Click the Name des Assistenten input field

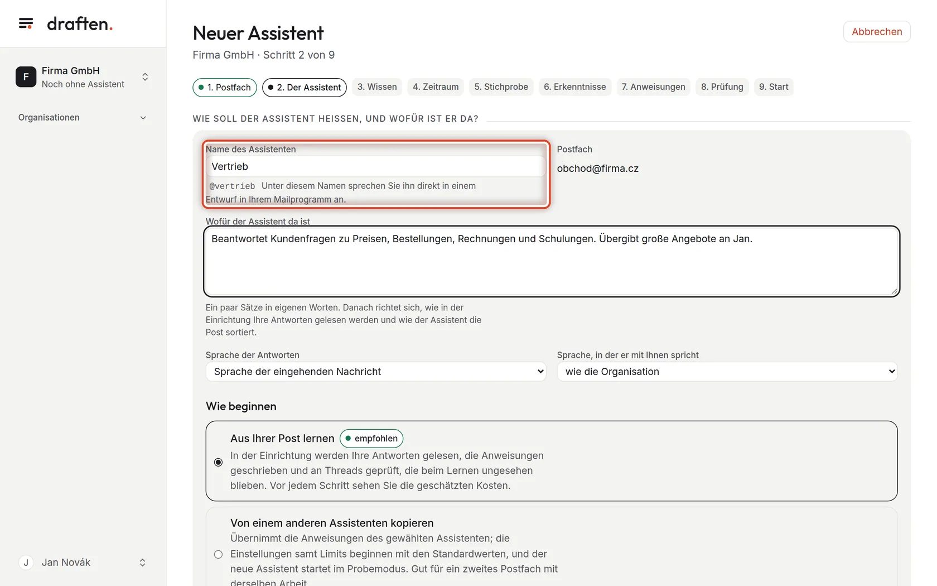(376, 166)
